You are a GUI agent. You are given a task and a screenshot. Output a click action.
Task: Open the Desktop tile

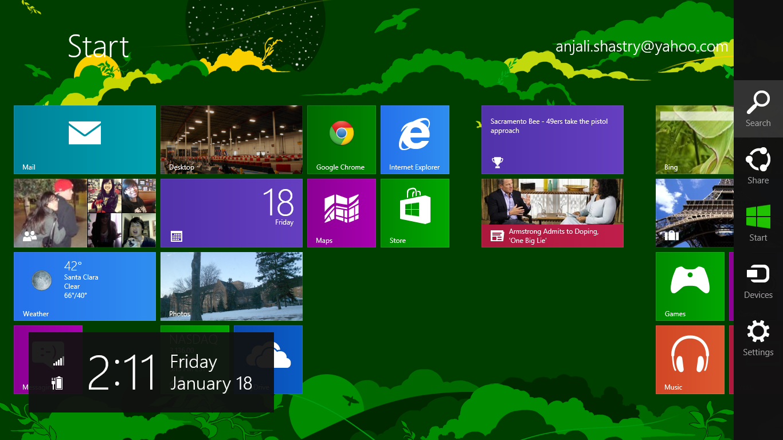click(x=231, y=139)
